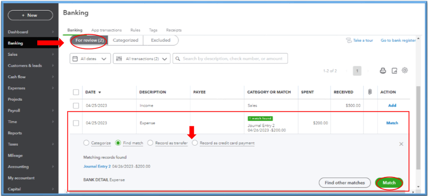The image size is (428, 196).
Task: Close the expanded transaction panel
Action: (401, 144)
